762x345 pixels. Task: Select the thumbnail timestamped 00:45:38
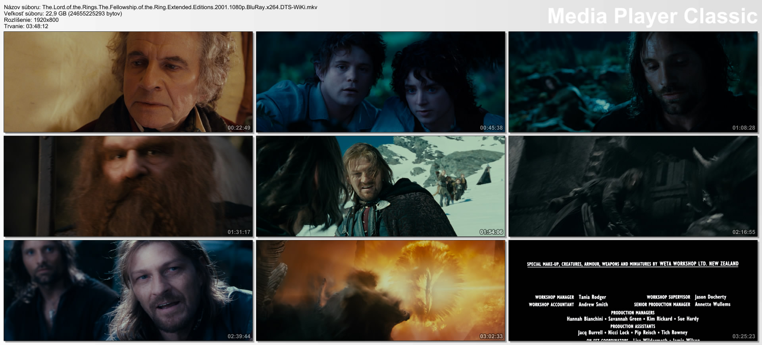[380, 82]
